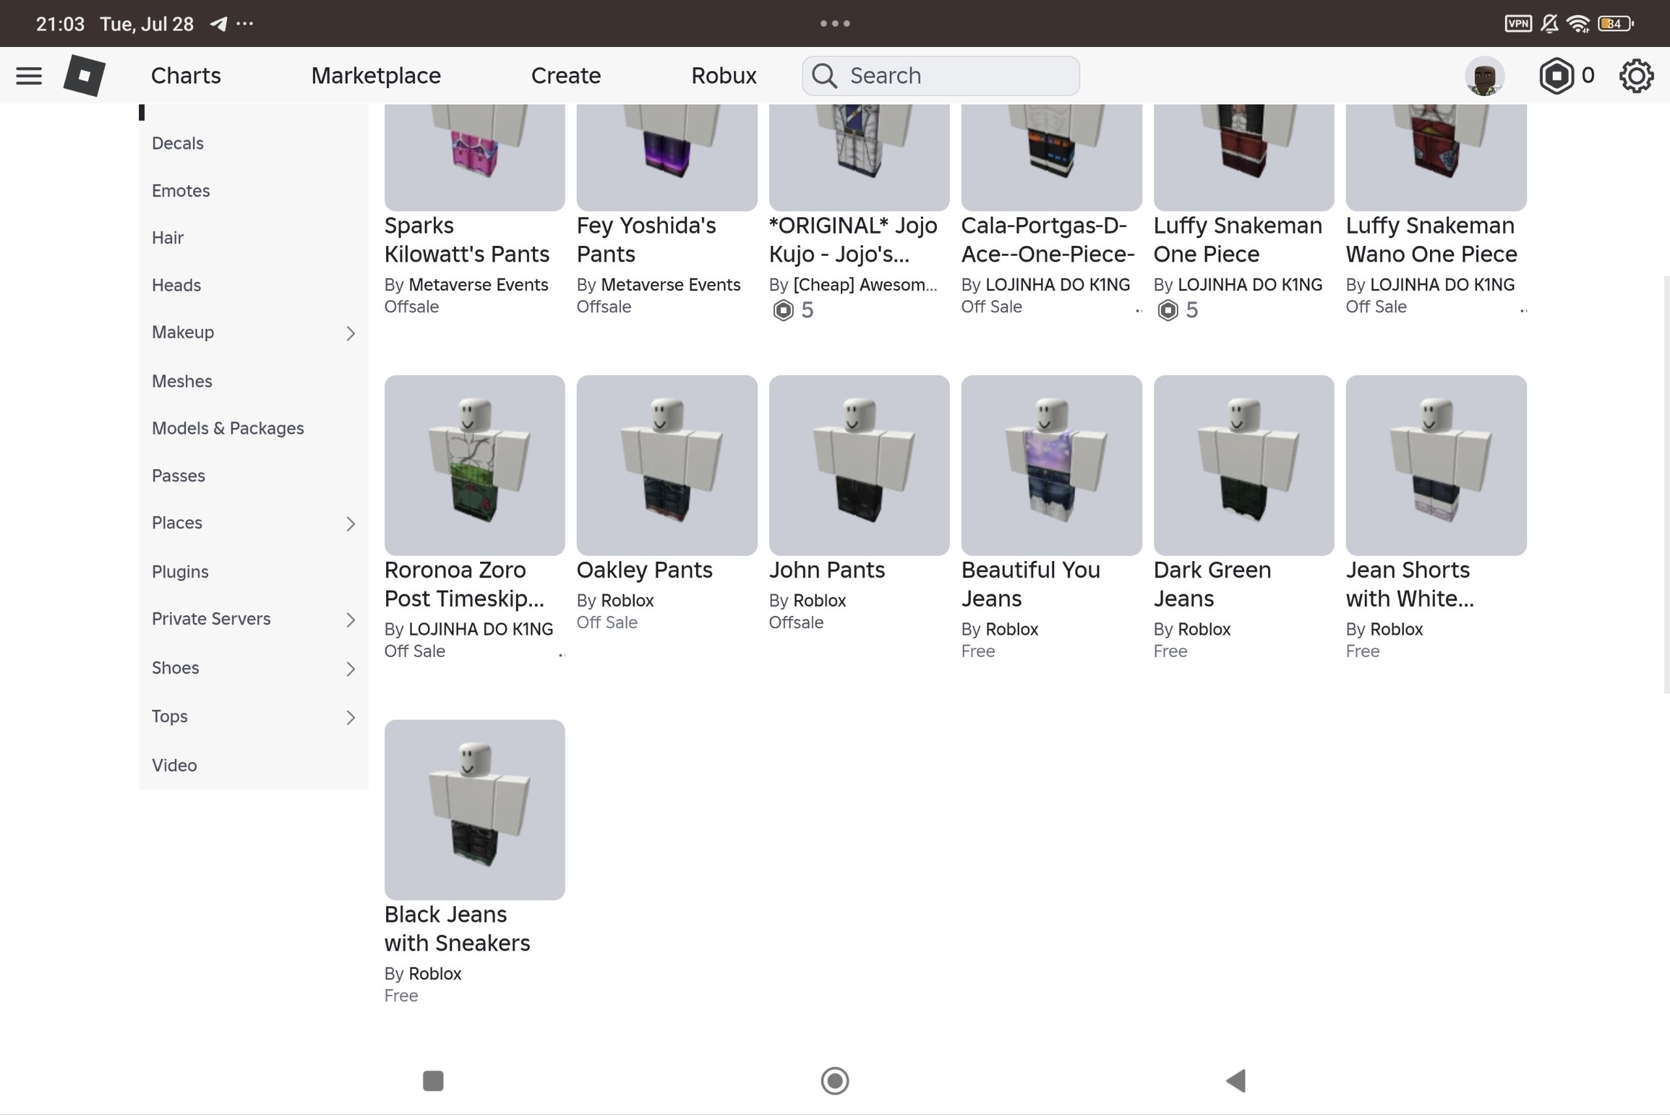The height and width of the screenshot is (1115, 1670).
Task: Tap the Android recent apps square button
Action: click(x=433, y=1080)
